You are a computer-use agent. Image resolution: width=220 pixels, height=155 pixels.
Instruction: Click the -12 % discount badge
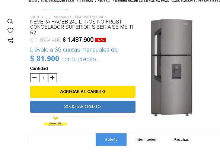coord(100,40)
